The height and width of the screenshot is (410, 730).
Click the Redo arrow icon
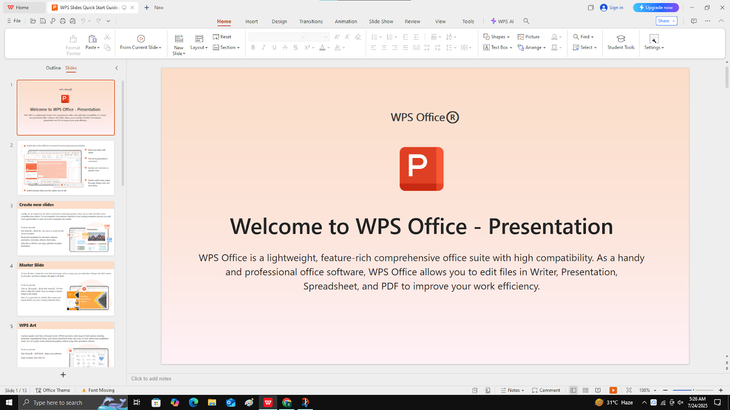click(x=98, y=21)
